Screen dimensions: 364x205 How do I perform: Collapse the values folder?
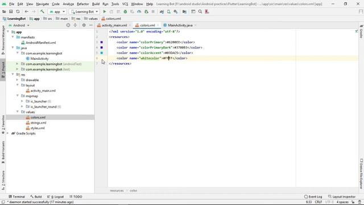(x=17, y=112)
